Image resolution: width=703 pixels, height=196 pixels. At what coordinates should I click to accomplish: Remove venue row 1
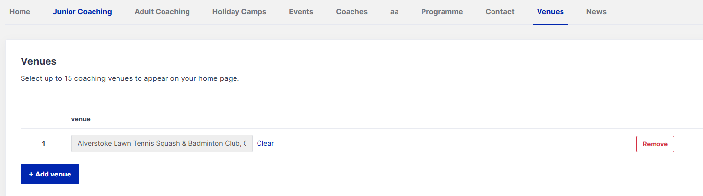(655, 144)
